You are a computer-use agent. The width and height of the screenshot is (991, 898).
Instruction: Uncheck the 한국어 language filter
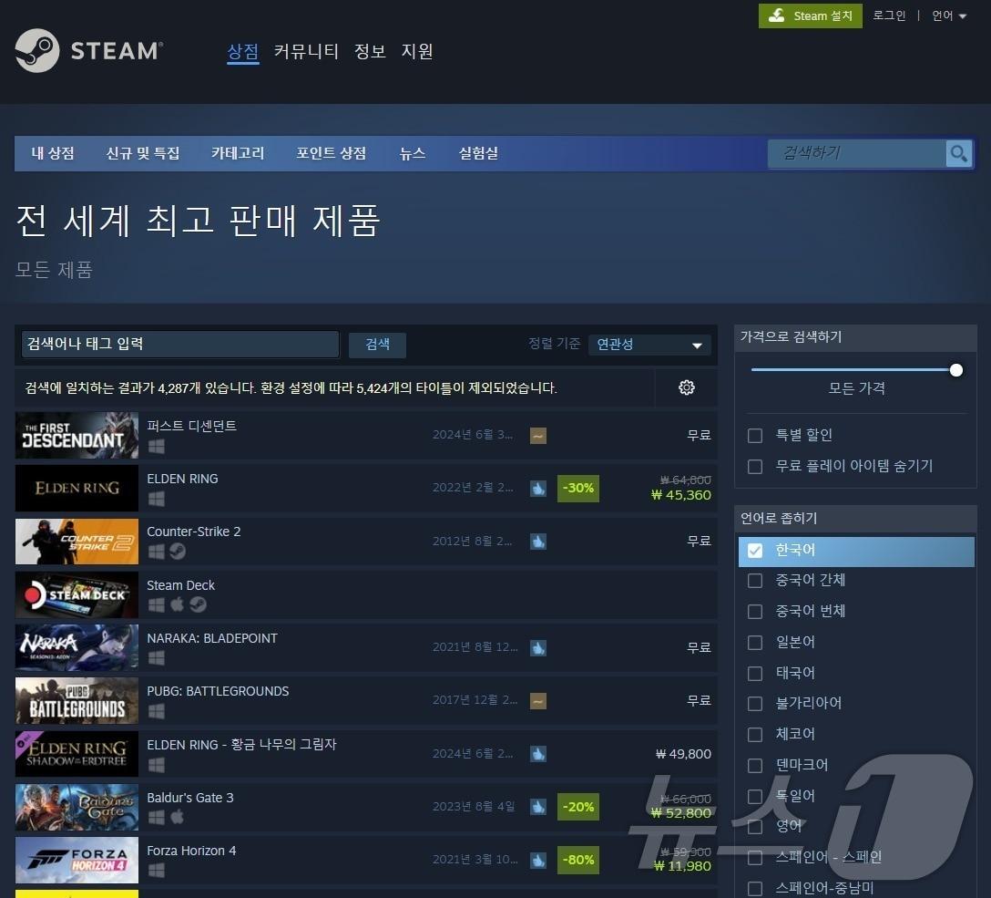[755, 551]
